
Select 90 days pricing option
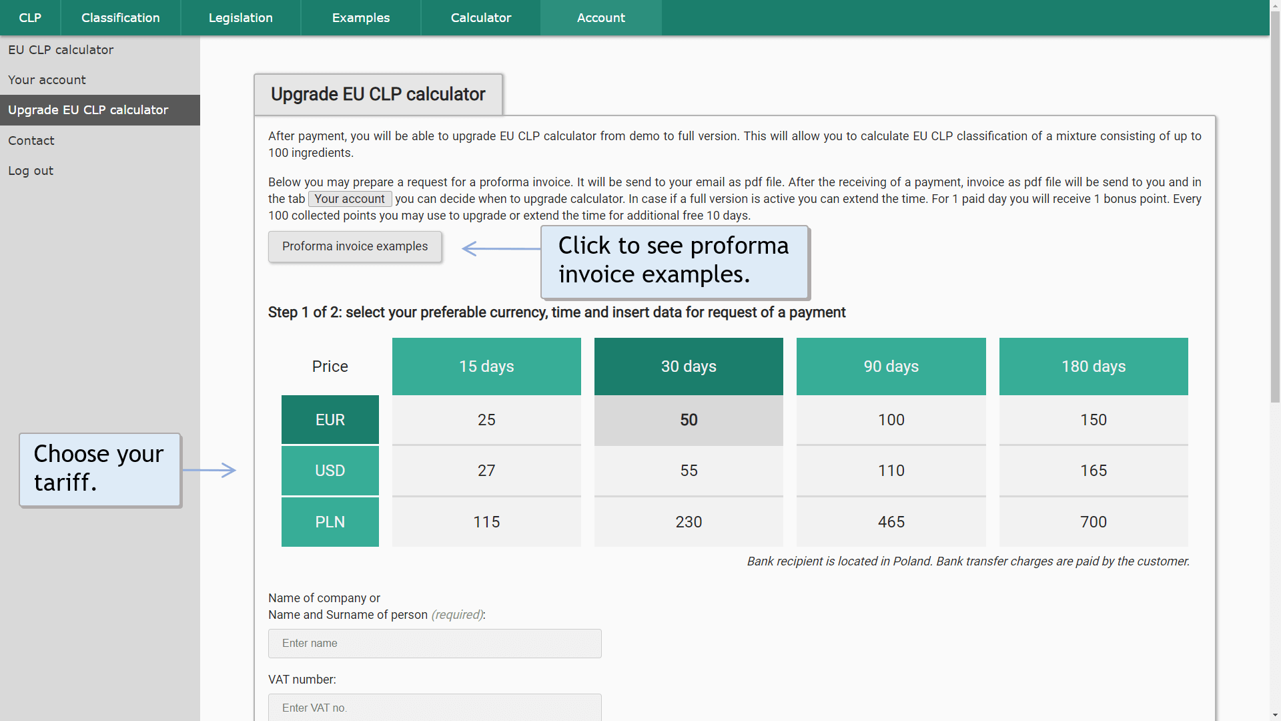click(891, 367)
